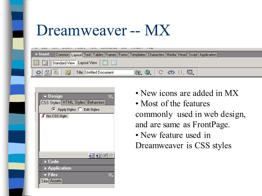Show Code view icon
This screenshot has height=196, width=262.
[38, 72]
